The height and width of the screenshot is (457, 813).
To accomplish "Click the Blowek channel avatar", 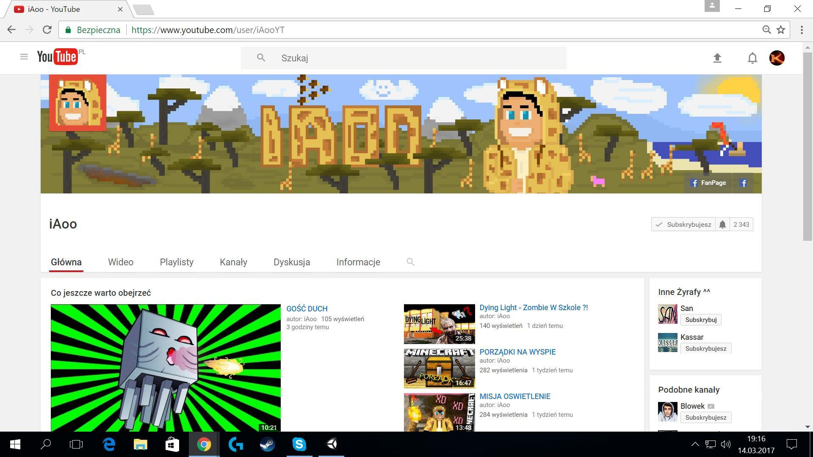I will click(x=668, y=412).
